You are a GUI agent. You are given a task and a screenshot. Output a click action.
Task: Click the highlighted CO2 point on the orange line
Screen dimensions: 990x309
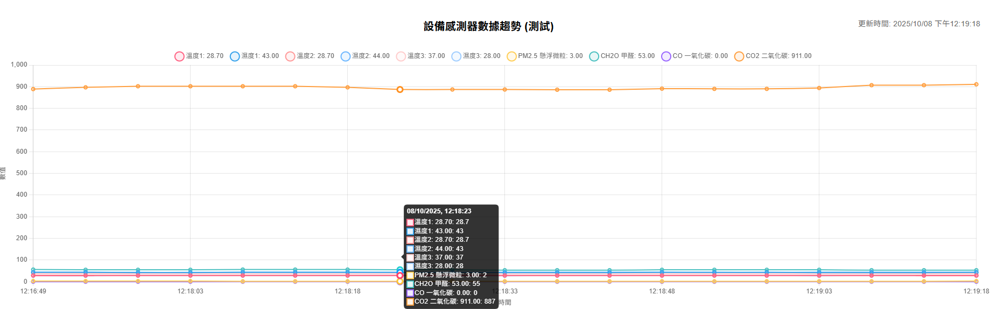tap(400, 90)
